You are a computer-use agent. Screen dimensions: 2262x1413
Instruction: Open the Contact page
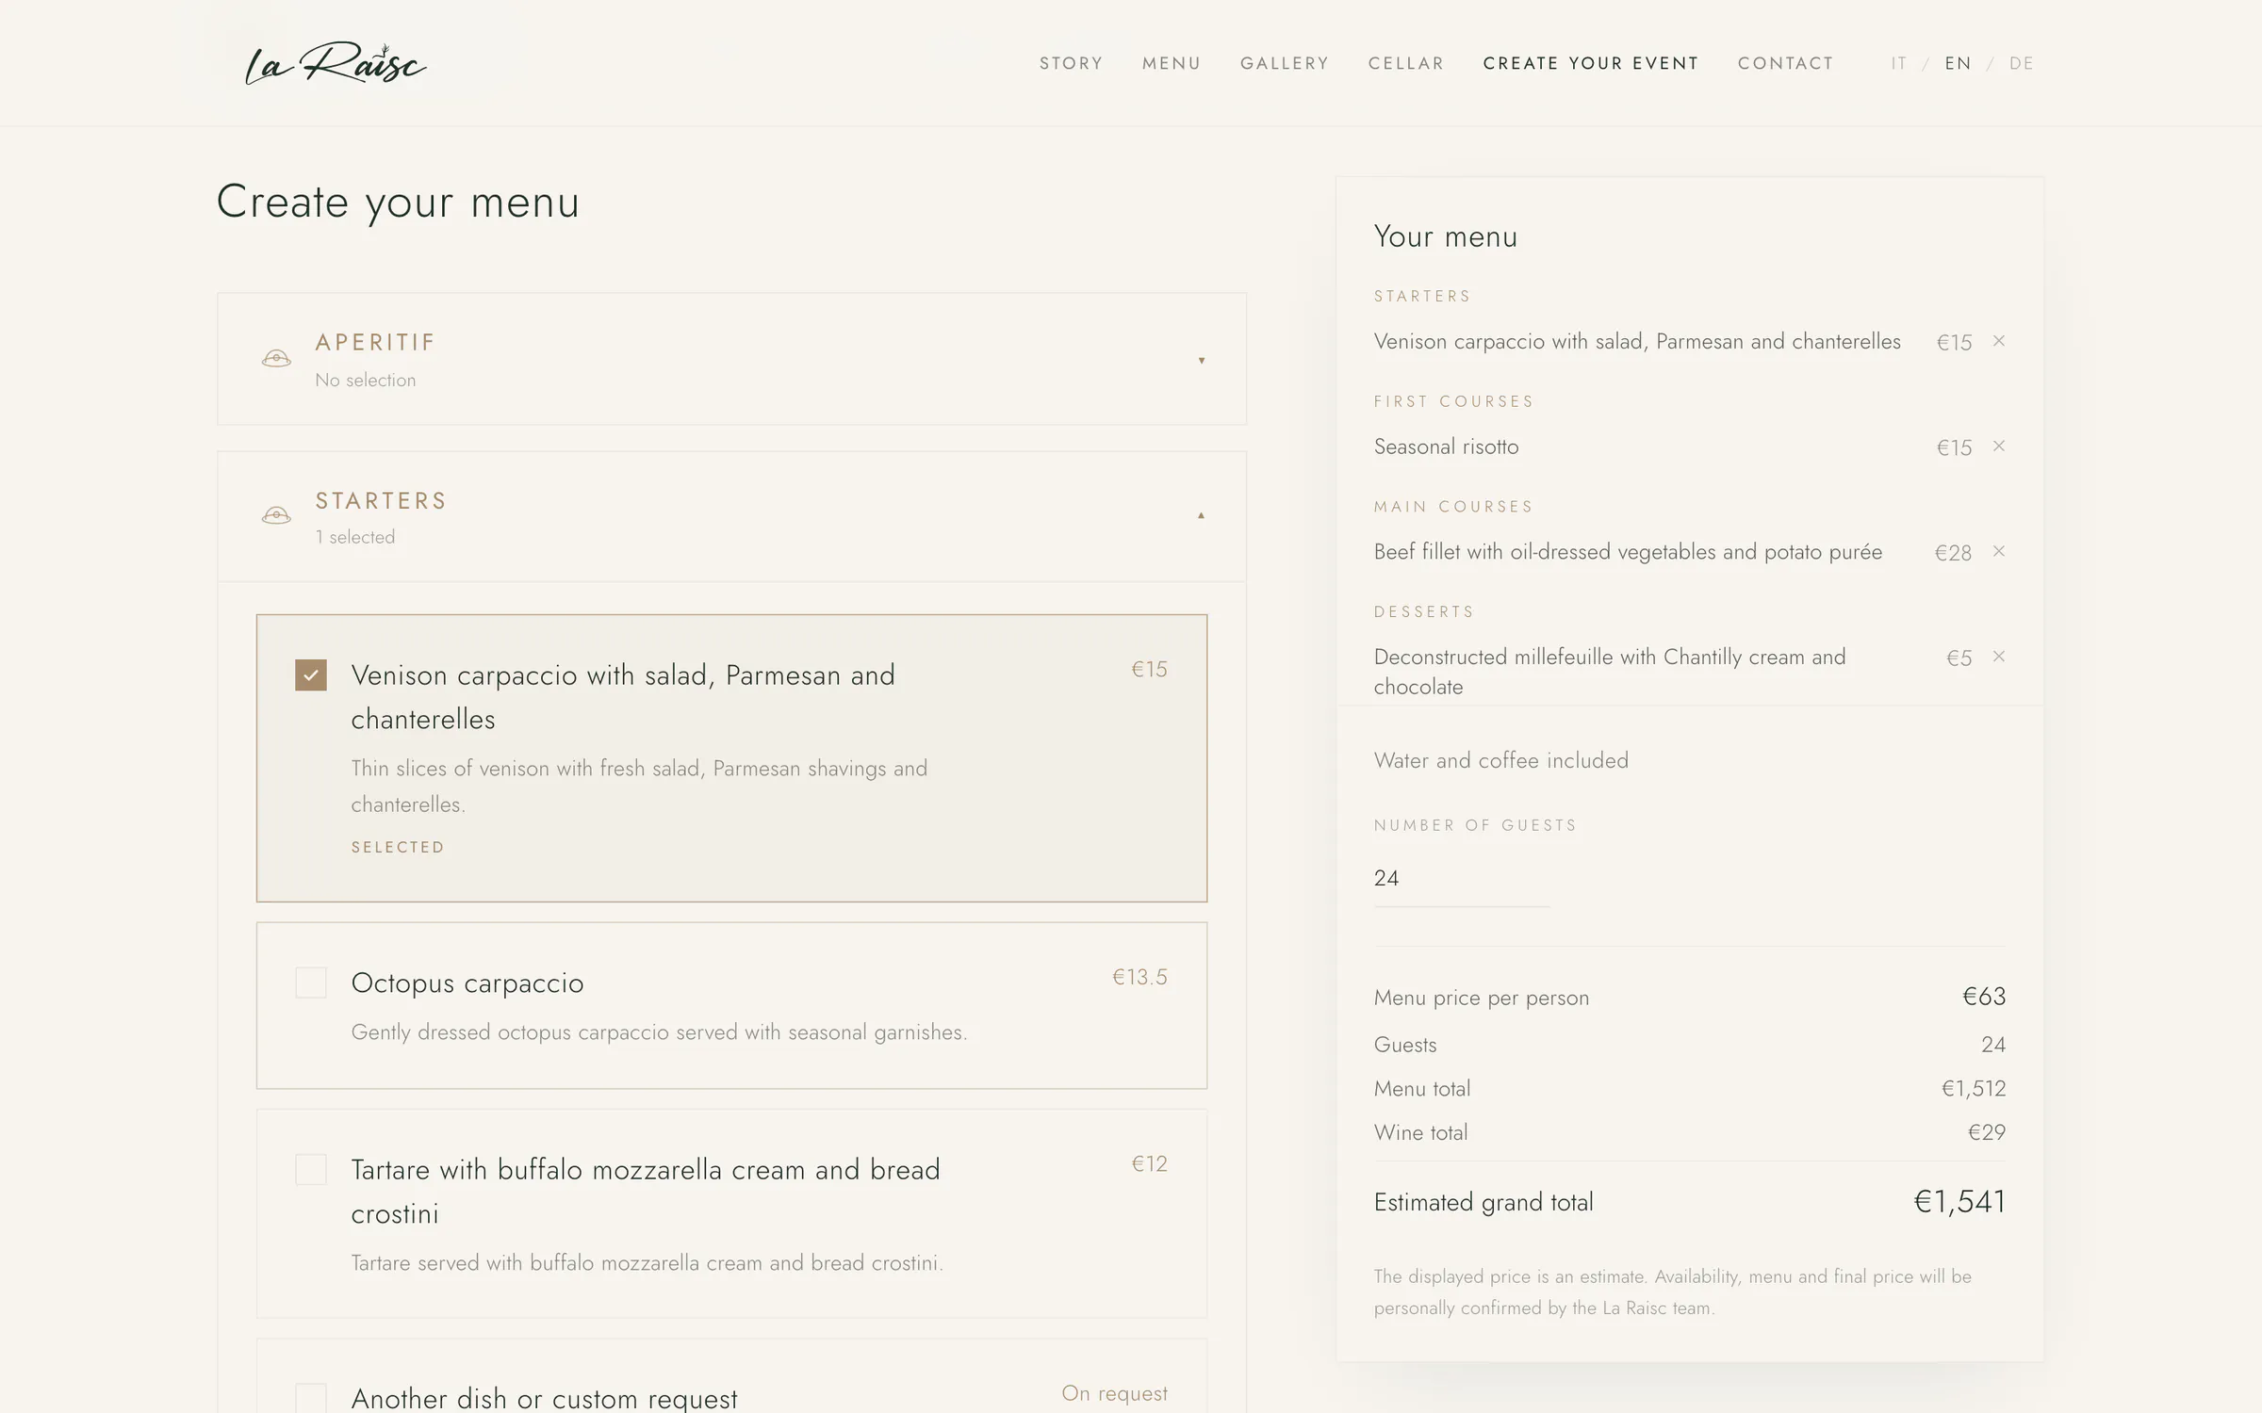[x=1786, y=63]
